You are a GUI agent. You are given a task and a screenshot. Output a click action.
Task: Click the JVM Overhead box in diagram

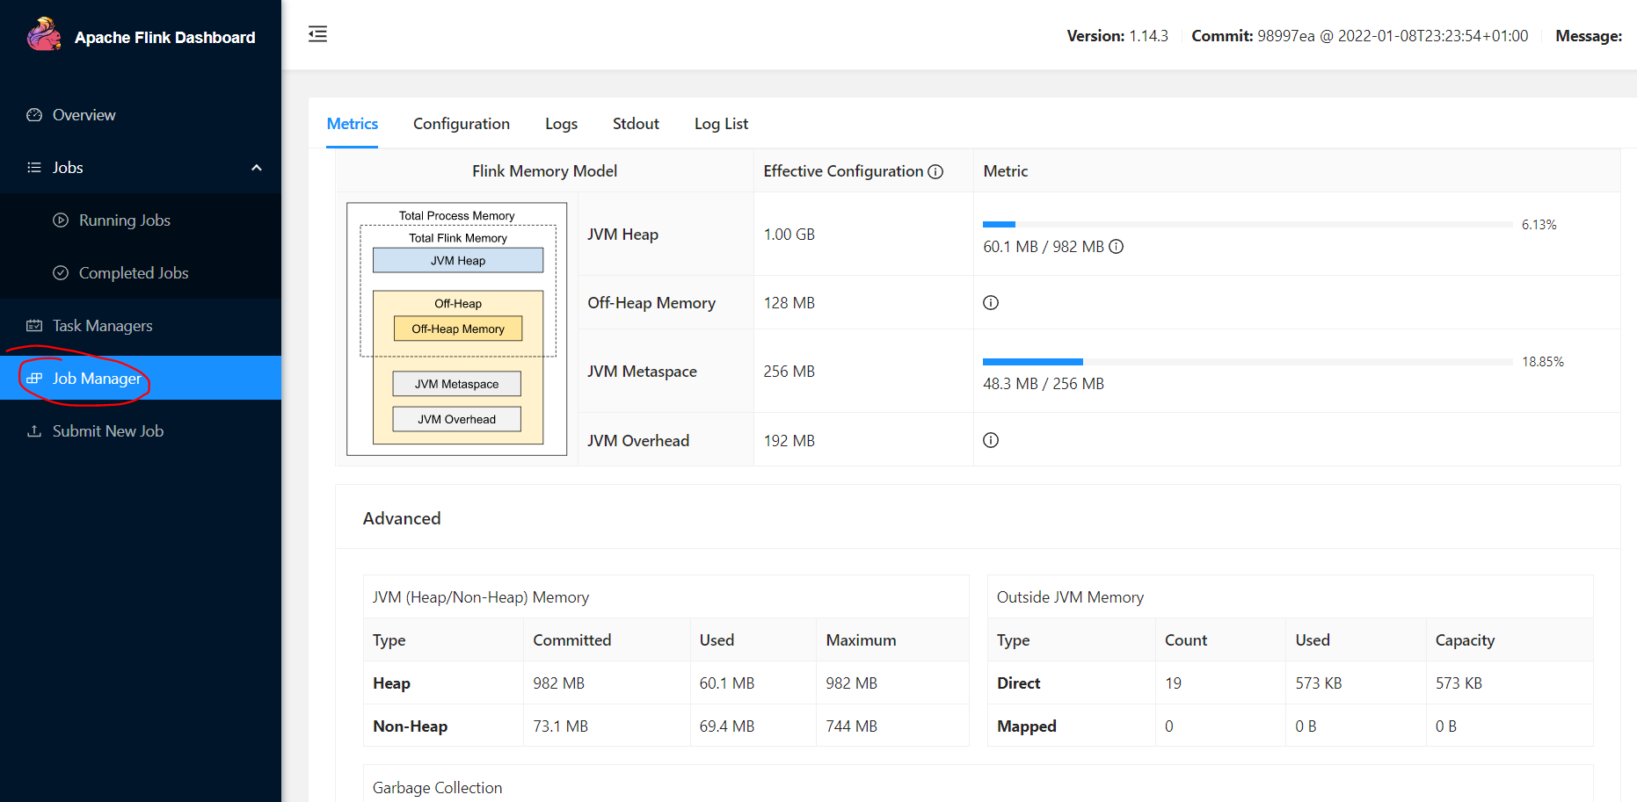[x=457, y=419]
